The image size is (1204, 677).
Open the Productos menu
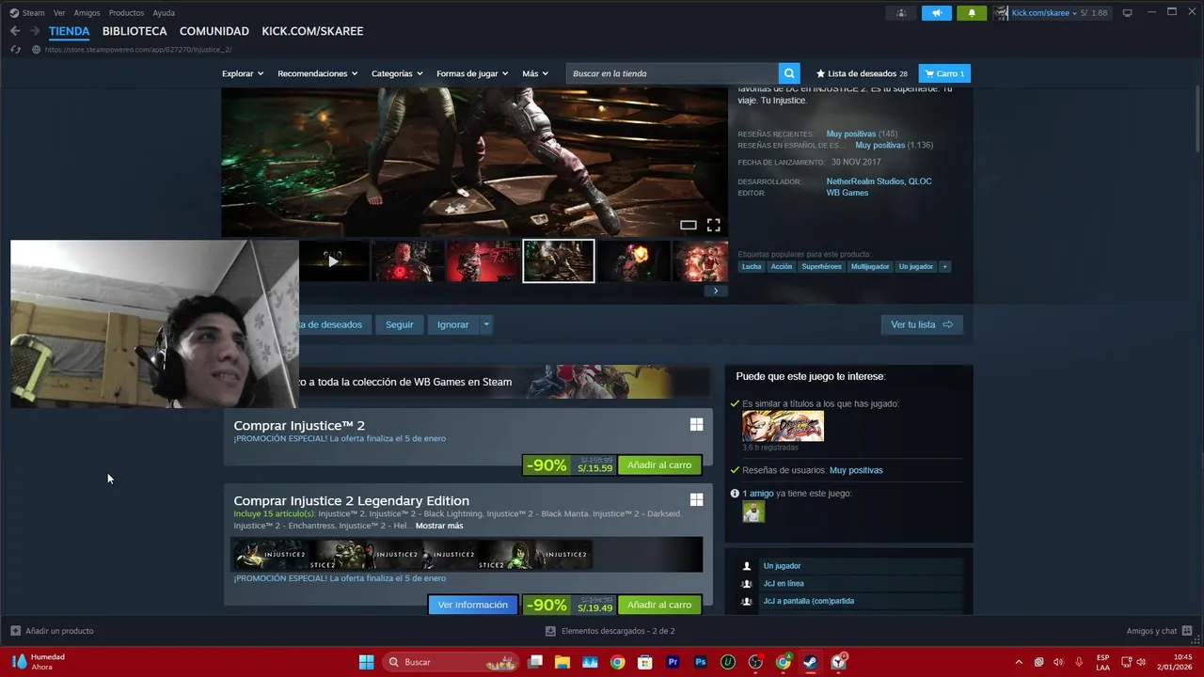pos(126,13)
